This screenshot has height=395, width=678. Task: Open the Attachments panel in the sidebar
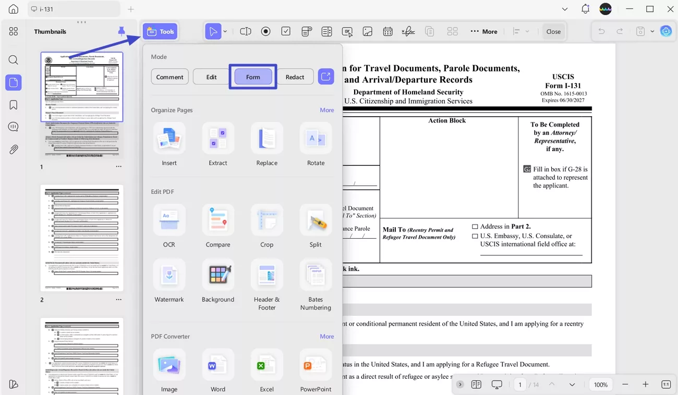coord(14,149)
